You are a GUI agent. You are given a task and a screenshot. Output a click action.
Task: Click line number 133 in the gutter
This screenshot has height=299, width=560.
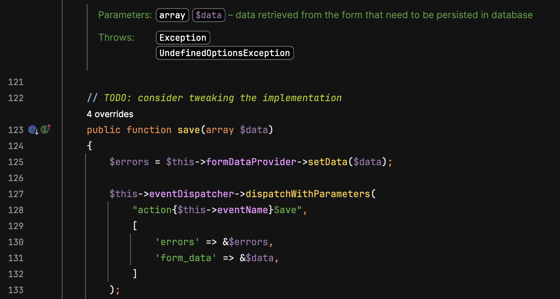[16, 290]
